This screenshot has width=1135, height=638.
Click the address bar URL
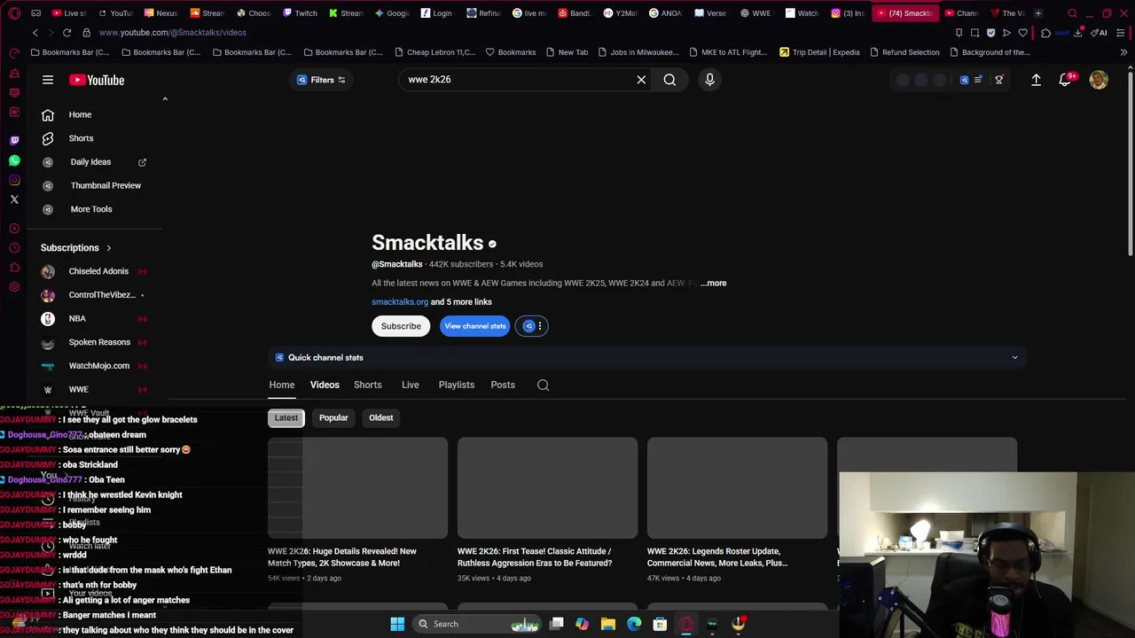(173, 33)
